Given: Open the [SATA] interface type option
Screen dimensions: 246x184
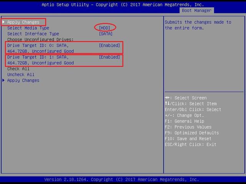Looking at the screenshot, I should pos(106,34).
